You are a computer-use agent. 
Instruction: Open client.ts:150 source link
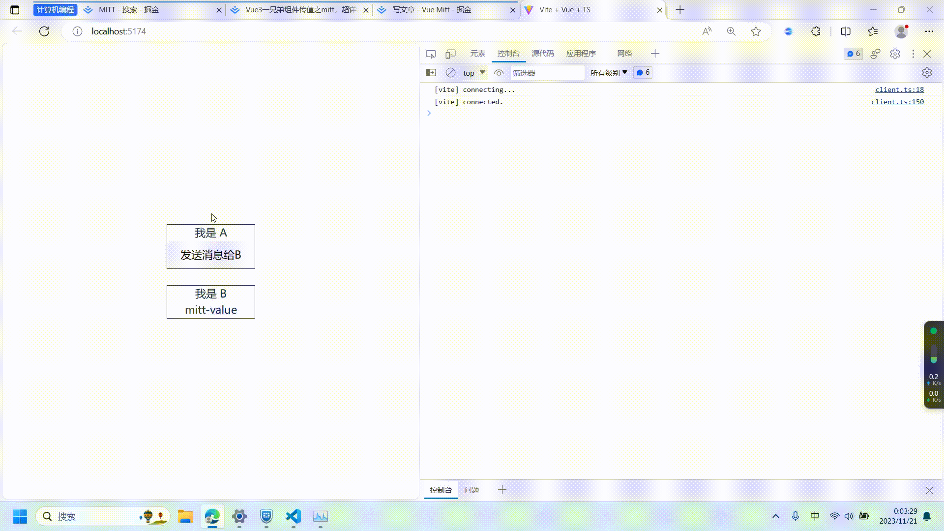click(897, 102)
